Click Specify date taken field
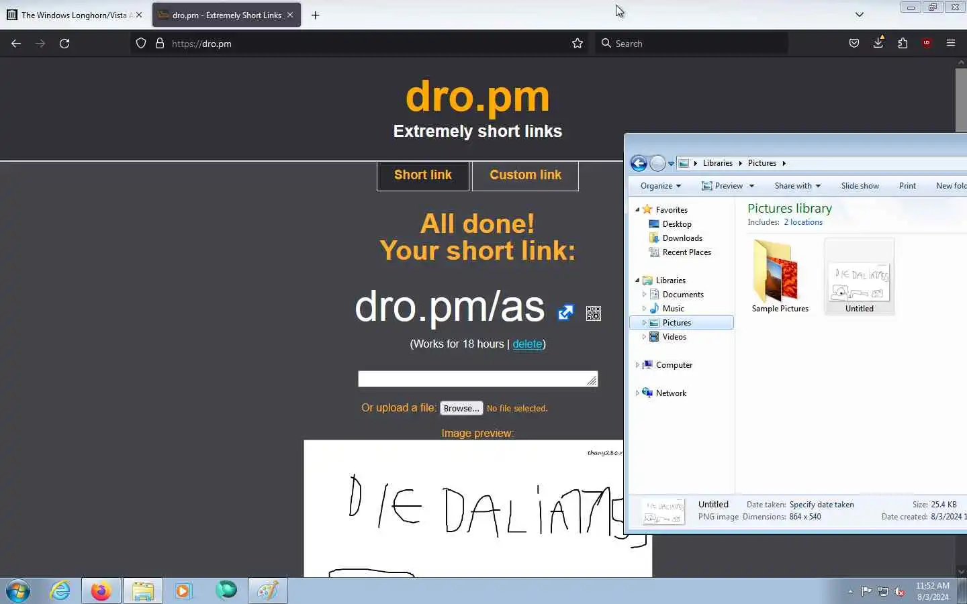The height and width of the screenshot is (604, 967). (822, 505)
